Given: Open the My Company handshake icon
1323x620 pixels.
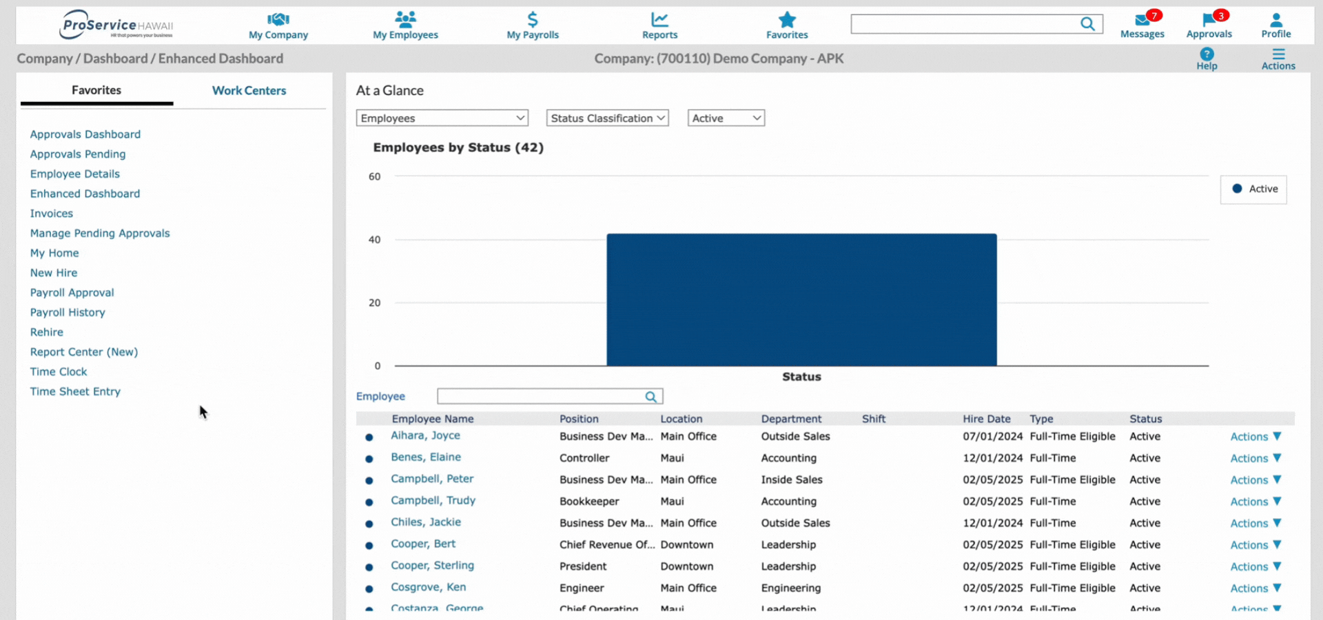Looking at the screenshot, I should point(278,19).
